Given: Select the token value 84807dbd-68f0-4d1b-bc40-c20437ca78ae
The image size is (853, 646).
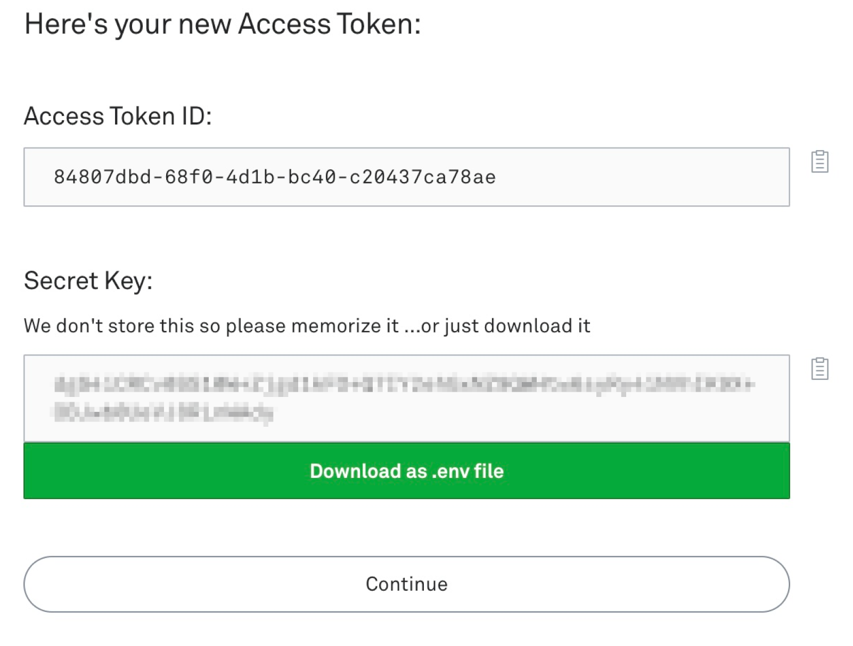Looking at the screenshot, I should click(275, 177).
